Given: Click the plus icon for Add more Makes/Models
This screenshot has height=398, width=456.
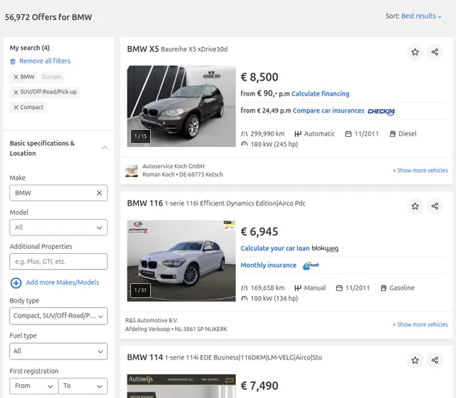Looking at the screenshot, I should pos(16,282).
